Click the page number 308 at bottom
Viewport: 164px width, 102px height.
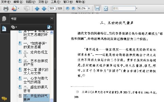point(76,97)
